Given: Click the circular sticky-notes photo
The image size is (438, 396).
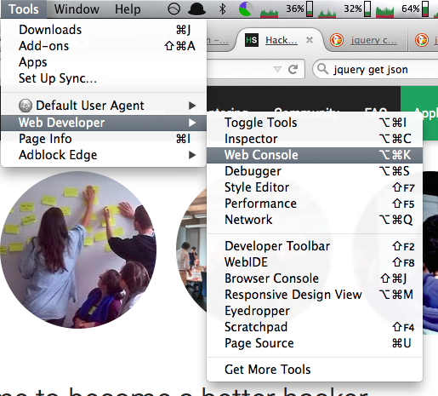Looking at the screenshot, I should (78, 250).
